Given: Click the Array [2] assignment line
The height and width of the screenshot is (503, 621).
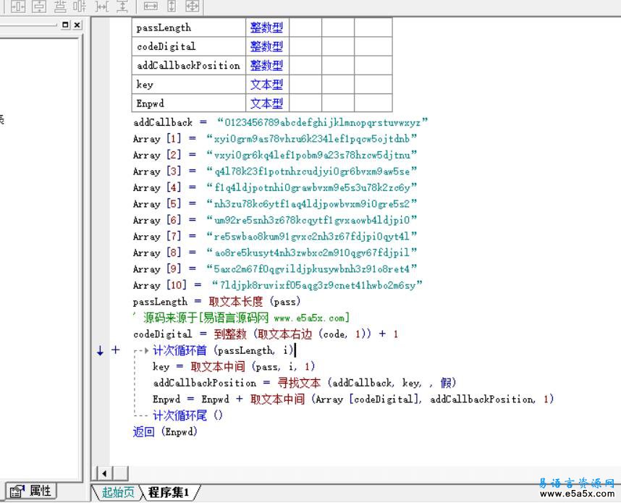Looking at the screenshot, I should (x=275, y=155).
